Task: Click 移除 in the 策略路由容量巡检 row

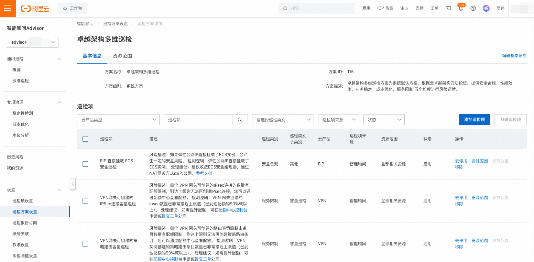Action: coord(459,247)
